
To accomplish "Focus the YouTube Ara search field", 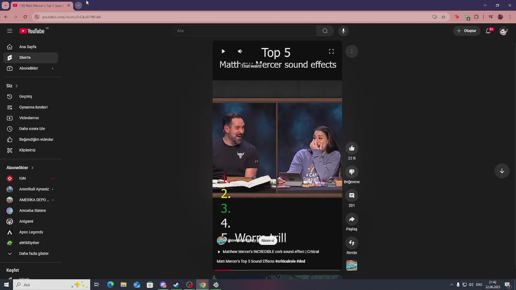I will click(x=245, y=31).
